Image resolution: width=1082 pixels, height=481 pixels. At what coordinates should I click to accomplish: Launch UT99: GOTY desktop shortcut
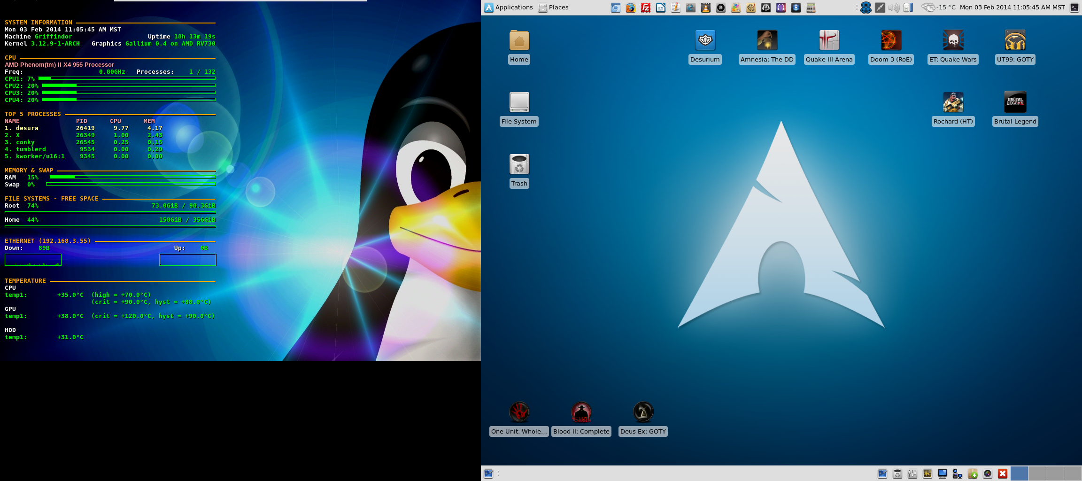point(1015,47)
